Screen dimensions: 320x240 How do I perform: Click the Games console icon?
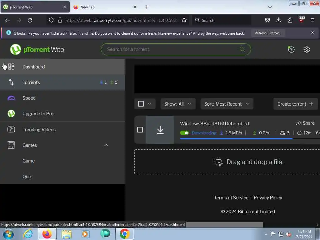tap(11, 145)
